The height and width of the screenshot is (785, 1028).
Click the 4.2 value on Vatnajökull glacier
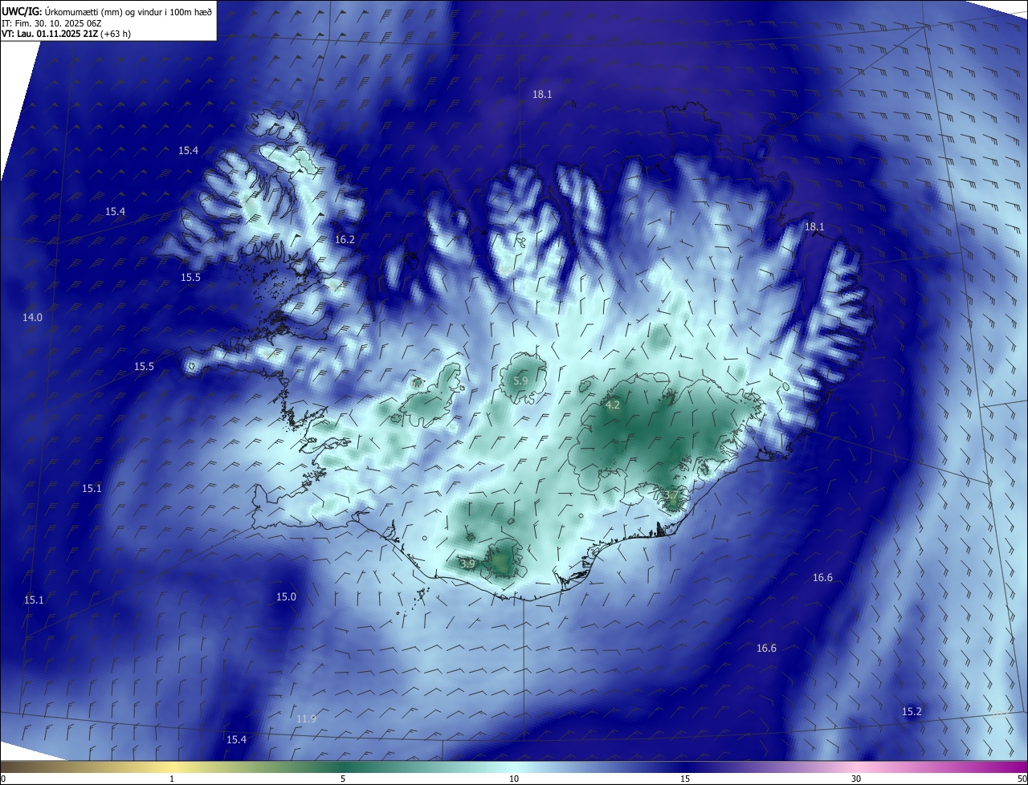(x=612, y=405)
